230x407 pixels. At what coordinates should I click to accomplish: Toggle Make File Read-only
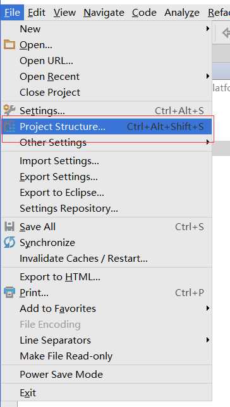(106, 356)
